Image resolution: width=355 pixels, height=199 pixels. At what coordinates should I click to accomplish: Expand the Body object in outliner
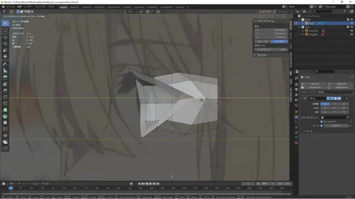tap(303, 23)
